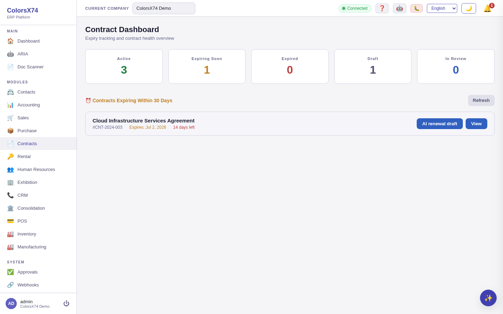Screen dimensions: 503x314
Task: Click the Manufacturing factory icon
Action: [x=10, y=247]
